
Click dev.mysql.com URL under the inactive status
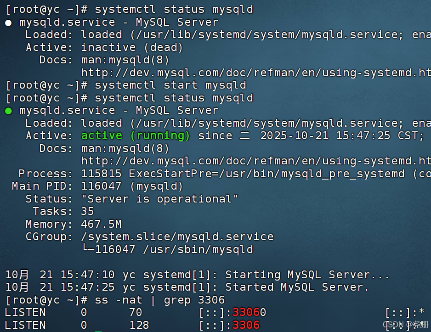[x=256, y=73]
